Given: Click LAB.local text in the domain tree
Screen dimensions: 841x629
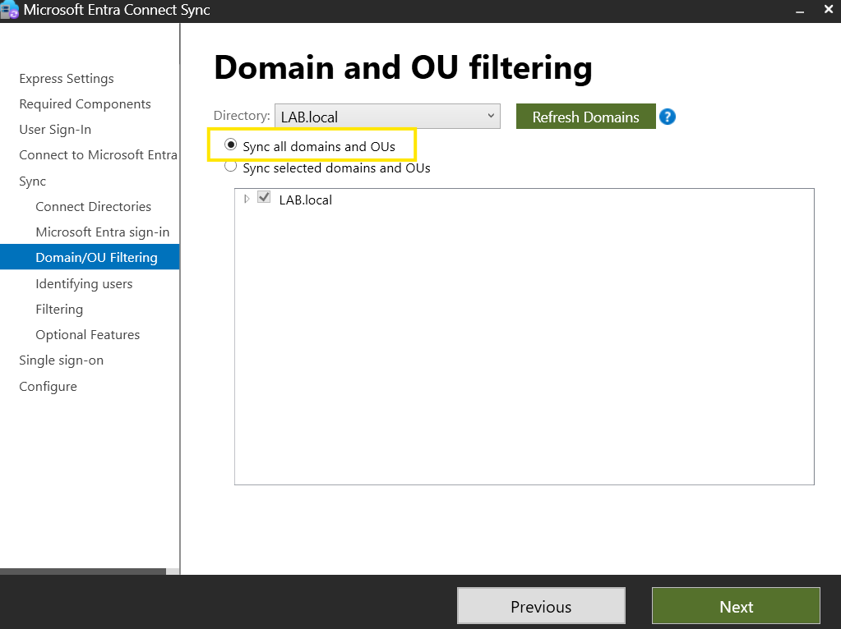Looking at the screenshot, I should (x=306, y=200).
